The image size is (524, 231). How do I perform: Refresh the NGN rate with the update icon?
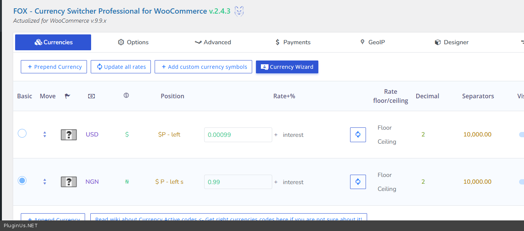click(358, 182)
